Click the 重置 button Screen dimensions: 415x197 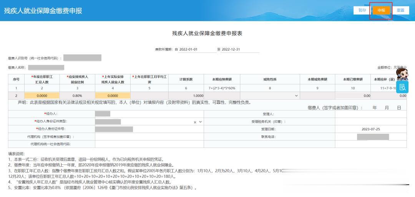click(401, 10)
